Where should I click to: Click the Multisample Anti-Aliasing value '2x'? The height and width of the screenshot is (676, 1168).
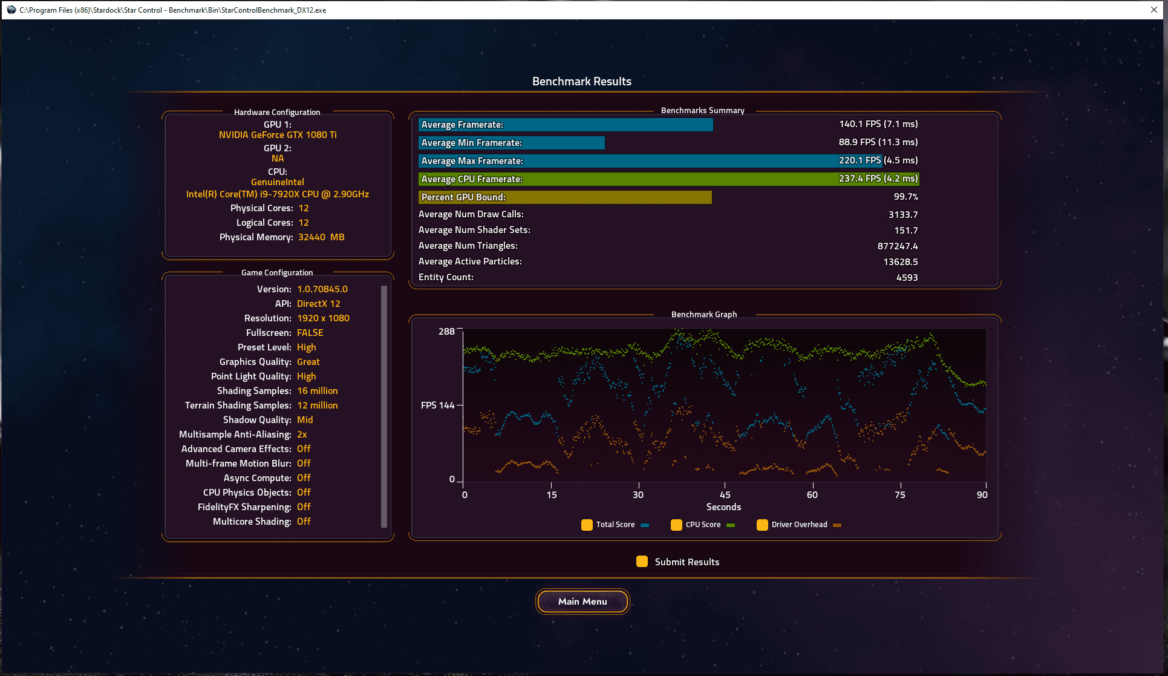point(302,435)
